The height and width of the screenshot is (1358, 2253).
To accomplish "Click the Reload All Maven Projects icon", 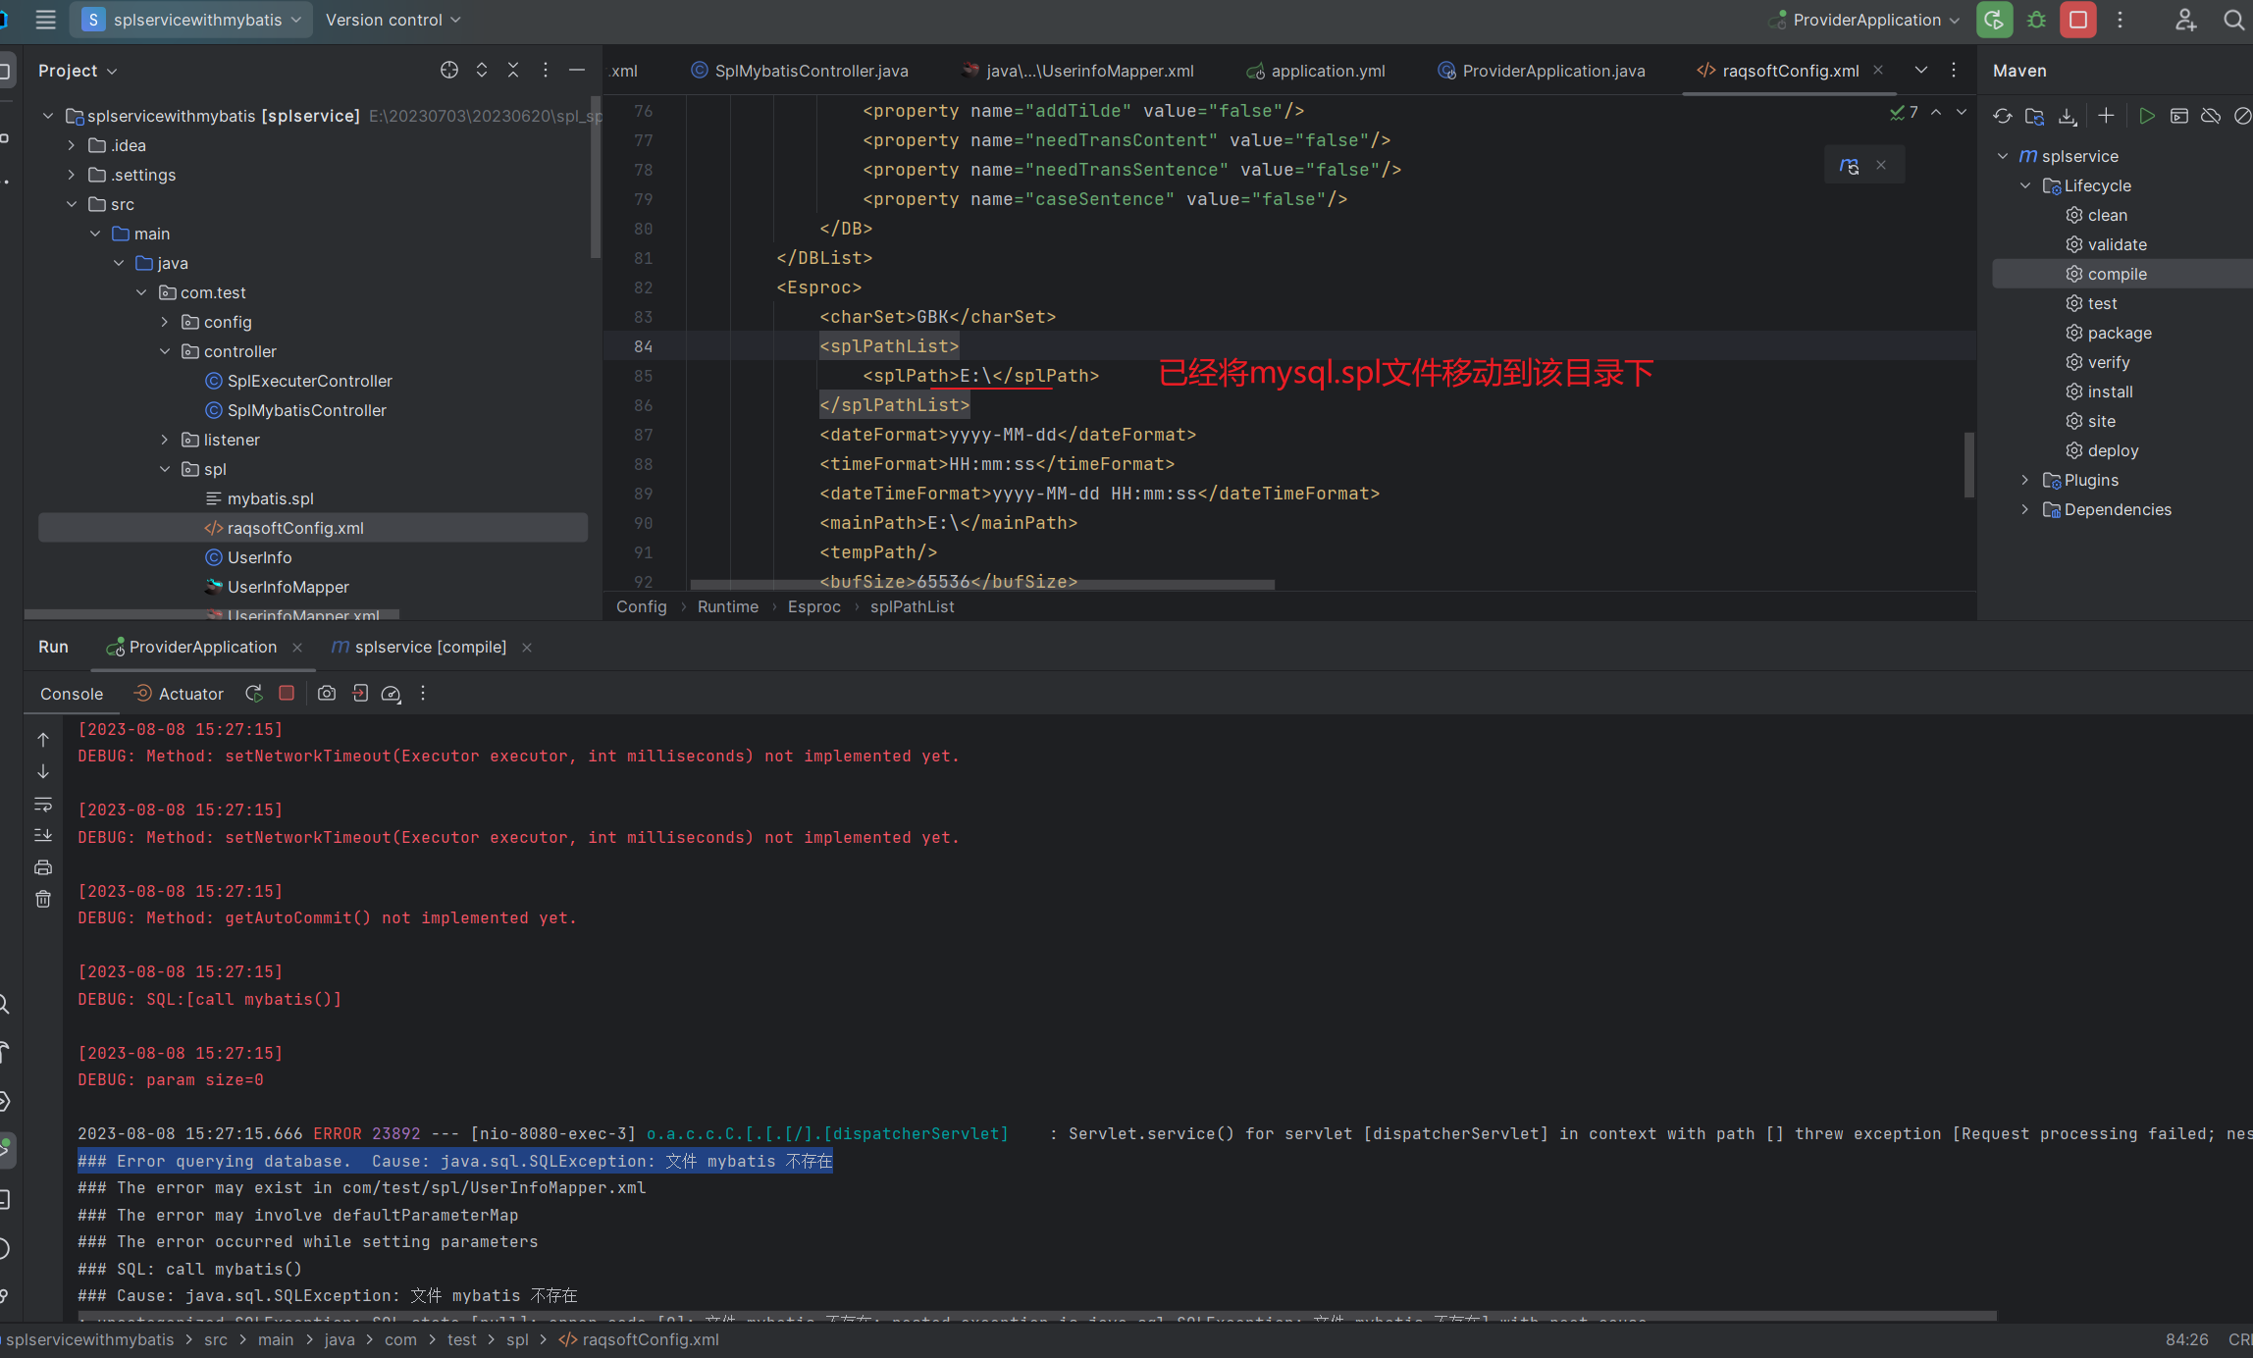I will coord(2002,116).
